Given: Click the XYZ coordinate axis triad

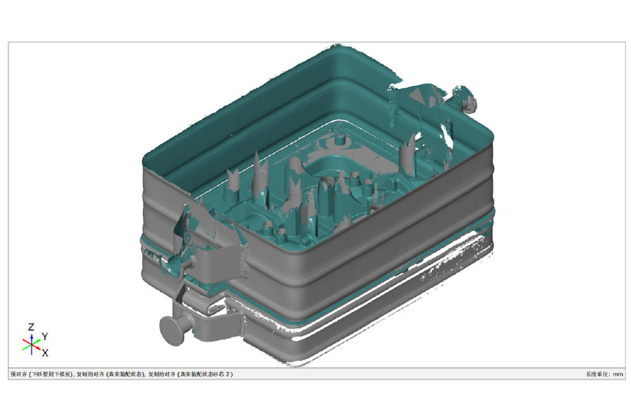Looking at the screenshot, I should click(x=35, y=339).
